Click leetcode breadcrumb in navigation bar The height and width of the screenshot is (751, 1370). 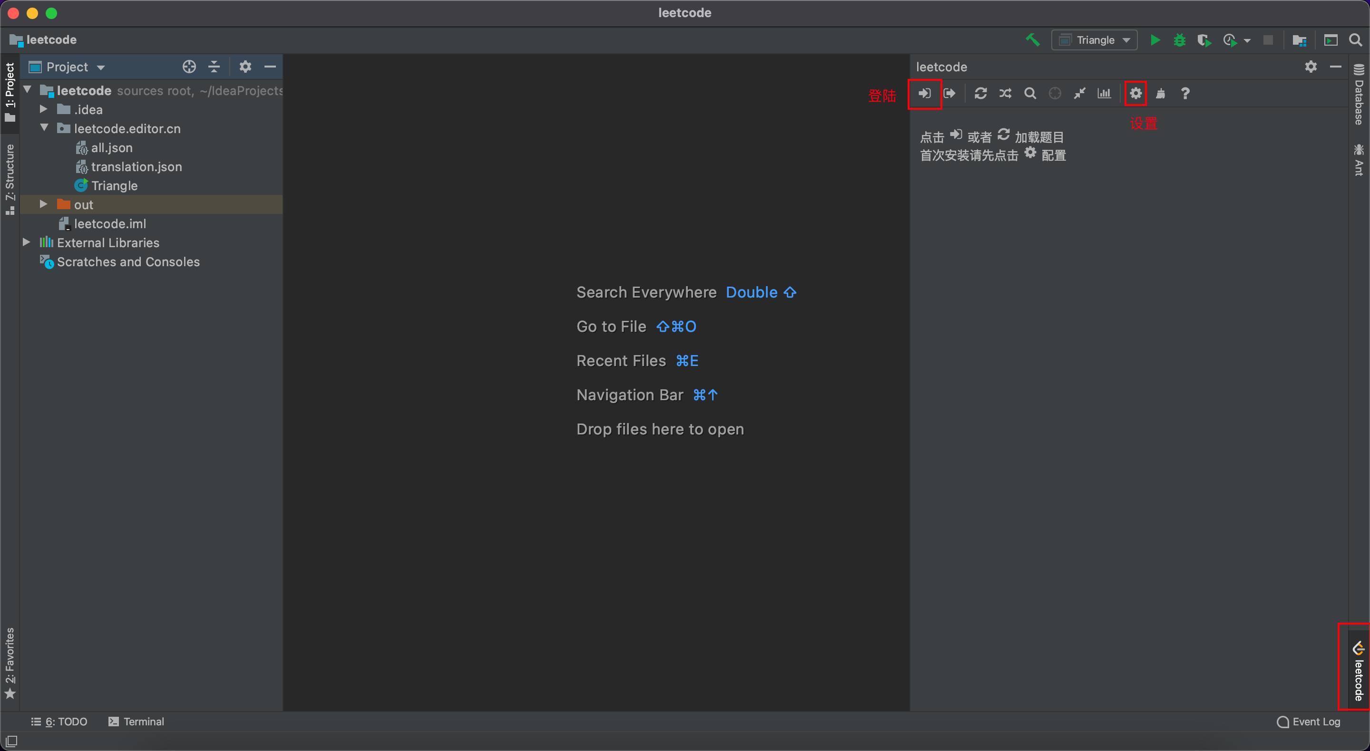click(44, 40)
